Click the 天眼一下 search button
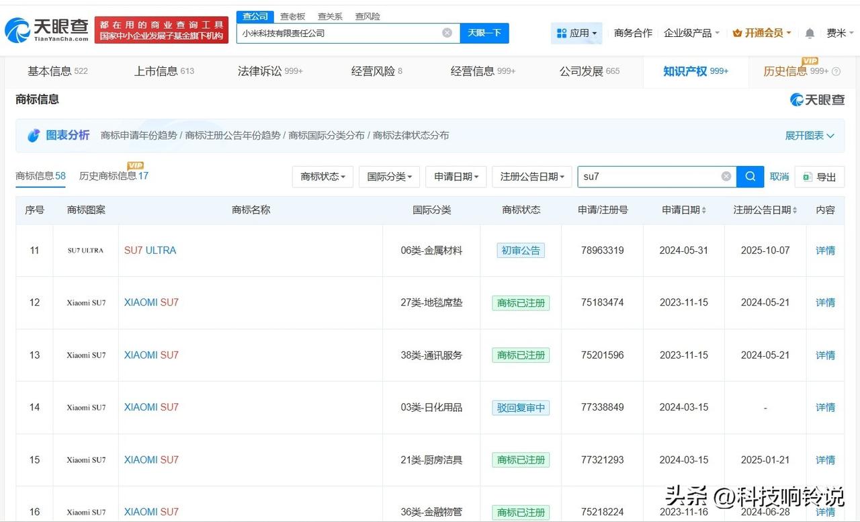Viewport: 860px width, 522px height. (x=484, y=32)
